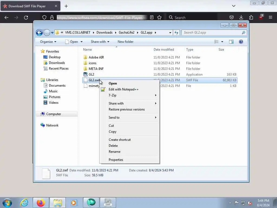Click Favorites in navigation pane
Viewport: 277px width, 208px height.
tap(52, 51)
